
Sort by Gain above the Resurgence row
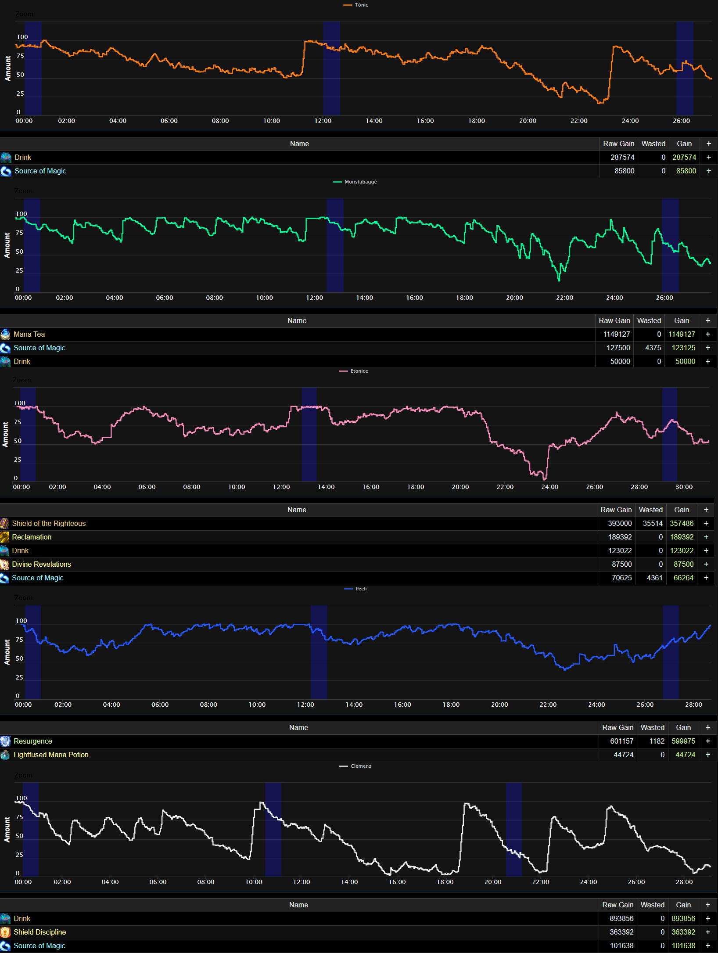click(683, 728)
